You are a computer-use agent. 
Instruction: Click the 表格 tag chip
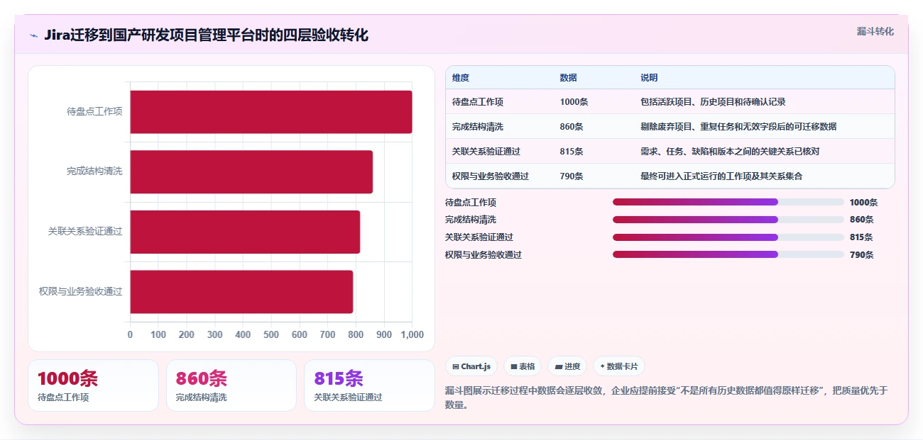pyautogui.click(x=523, y=366)
